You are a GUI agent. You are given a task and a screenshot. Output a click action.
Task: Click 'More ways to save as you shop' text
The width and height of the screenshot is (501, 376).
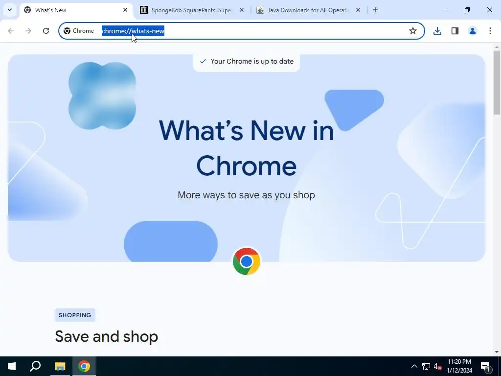click(247, 195)
